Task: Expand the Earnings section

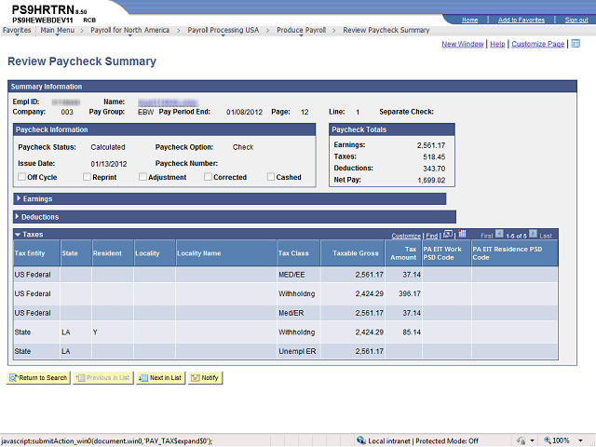Action: [19, 198]
